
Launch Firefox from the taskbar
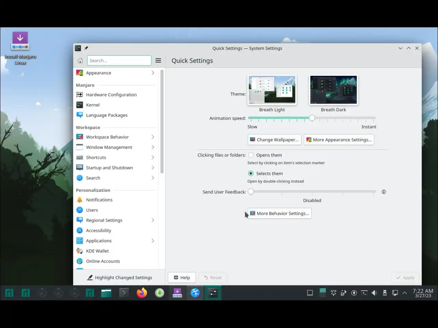click(142, 293)
